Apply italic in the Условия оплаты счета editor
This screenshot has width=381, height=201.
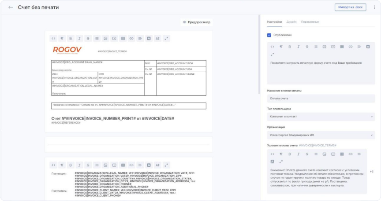click(299, 154)
